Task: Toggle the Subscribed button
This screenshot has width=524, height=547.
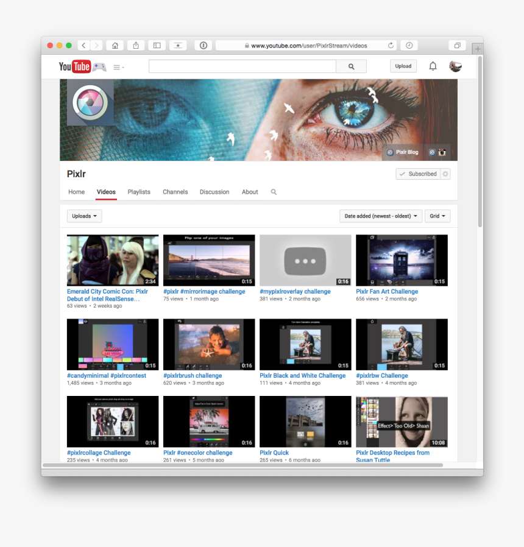Action: pos(418,174)
